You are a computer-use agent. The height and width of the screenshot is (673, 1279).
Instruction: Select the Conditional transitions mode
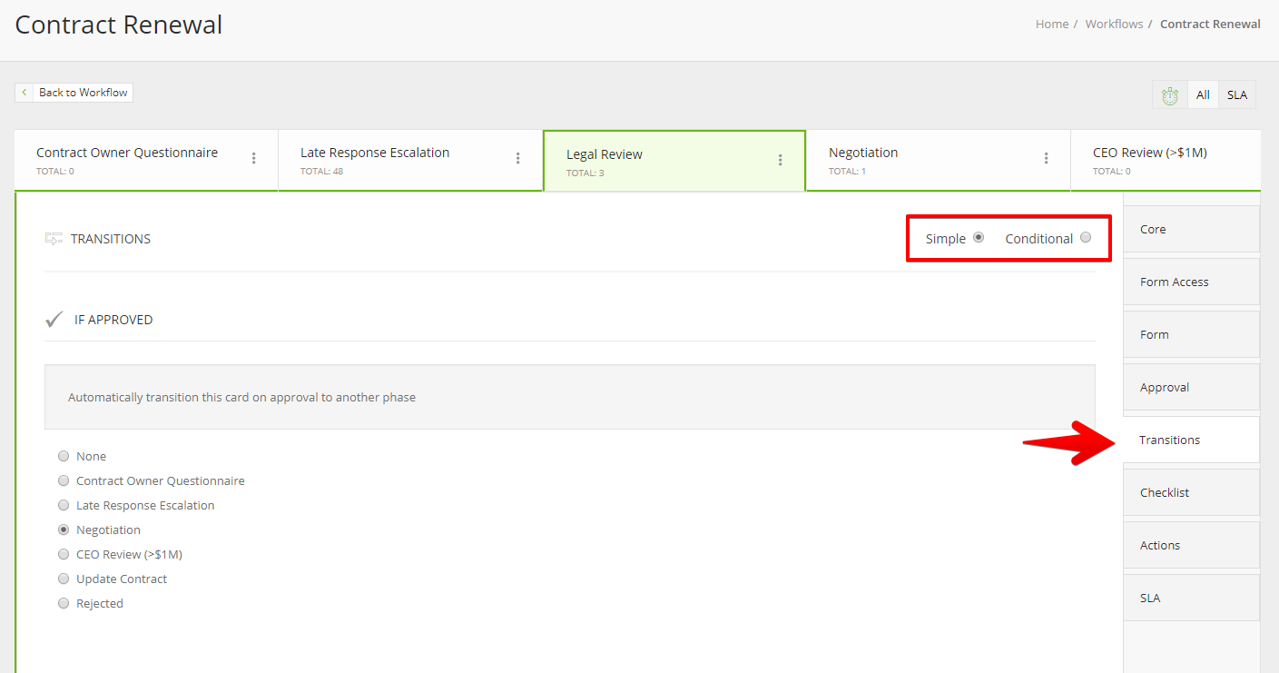tap(1086, 237)
